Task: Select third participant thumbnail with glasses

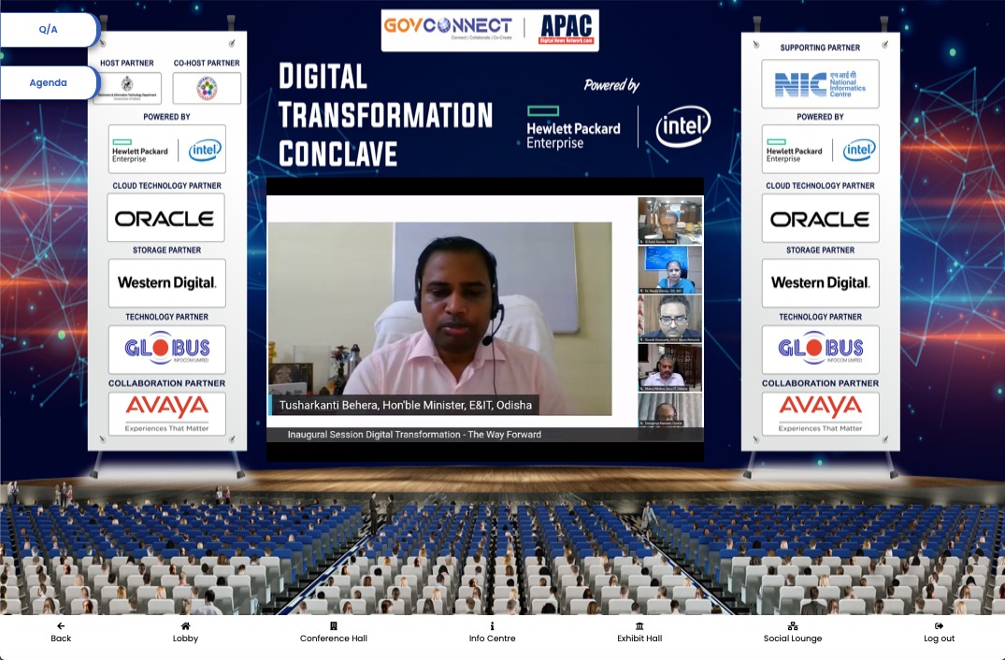Action: tap(669, 319)
